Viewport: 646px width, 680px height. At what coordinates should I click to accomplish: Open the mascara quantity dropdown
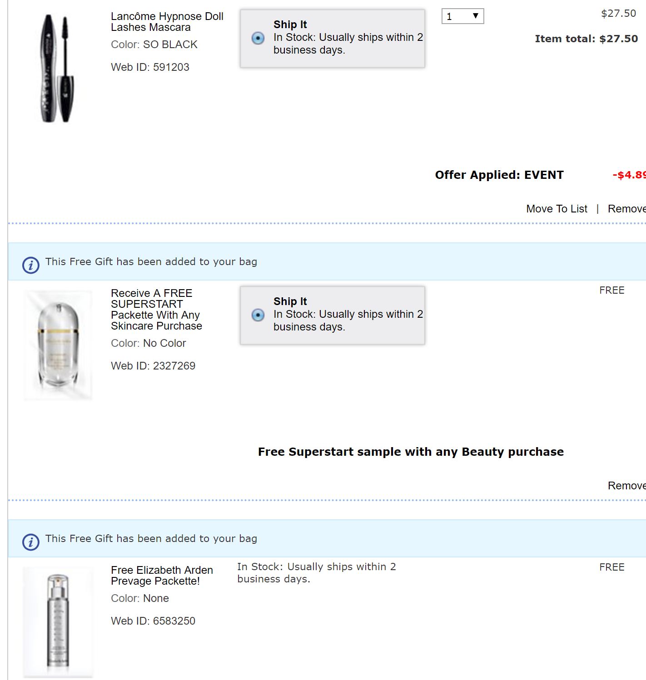(x=462, y=16)
